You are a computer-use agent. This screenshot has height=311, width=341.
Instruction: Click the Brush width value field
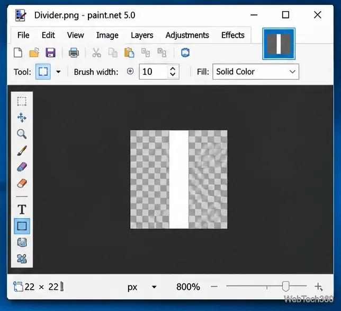tap(154, 72)
